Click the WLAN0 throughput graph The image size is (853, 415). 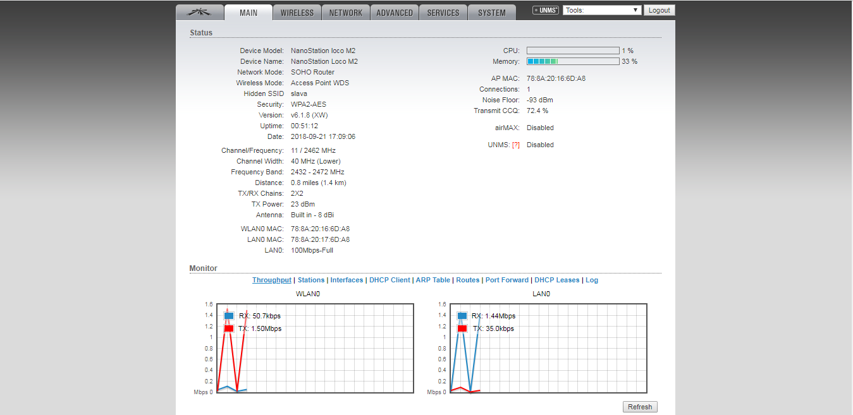(x=315, y=348)
